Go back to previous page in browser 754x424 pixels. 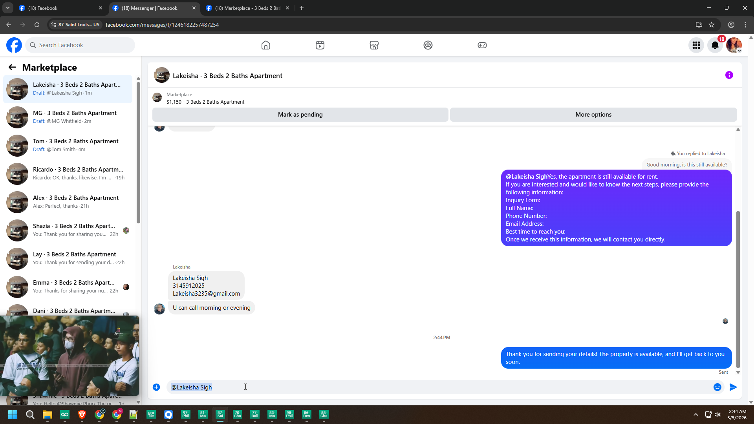click(9, 25)
